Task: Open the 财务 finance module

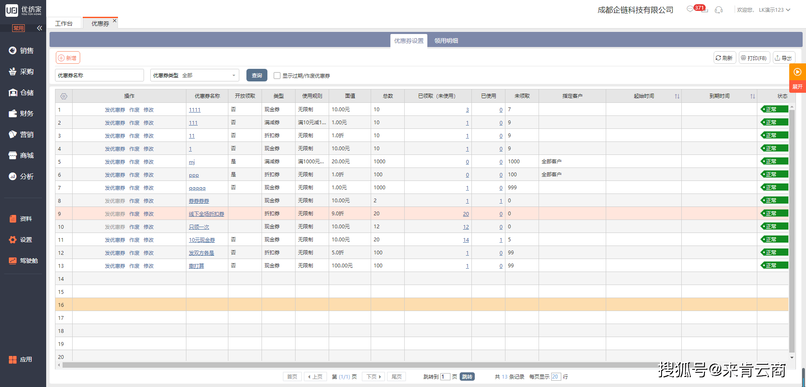Action: 21,113
